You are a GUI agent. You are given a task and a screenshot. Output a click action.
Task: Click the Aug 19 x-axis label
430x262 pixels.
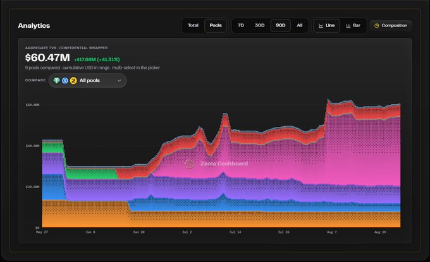coord(380,232)
